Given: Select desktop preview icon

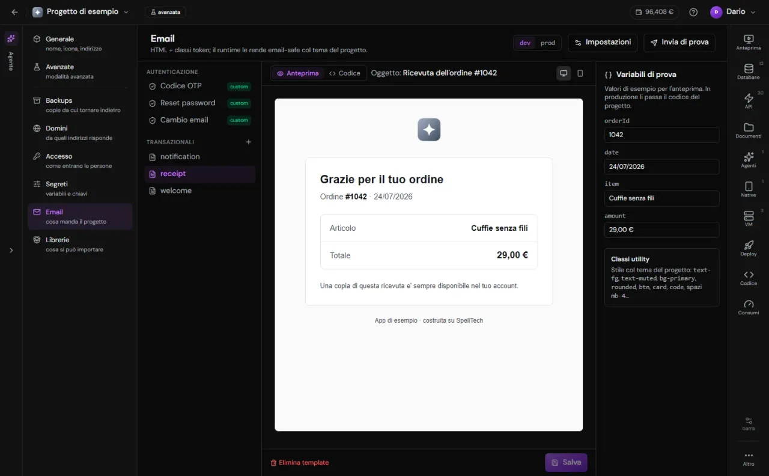Looking at the screenshot, I should click(x=564, y=73).
